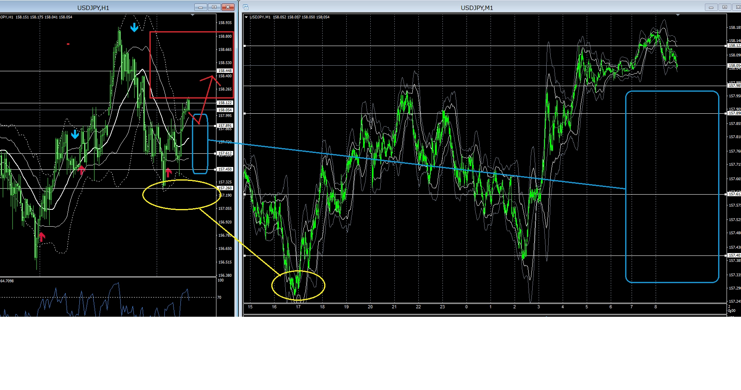741x390 pixels.
Task: Click the indicator value 64.7098 in H1 subwindow
Action: point(7,281)
